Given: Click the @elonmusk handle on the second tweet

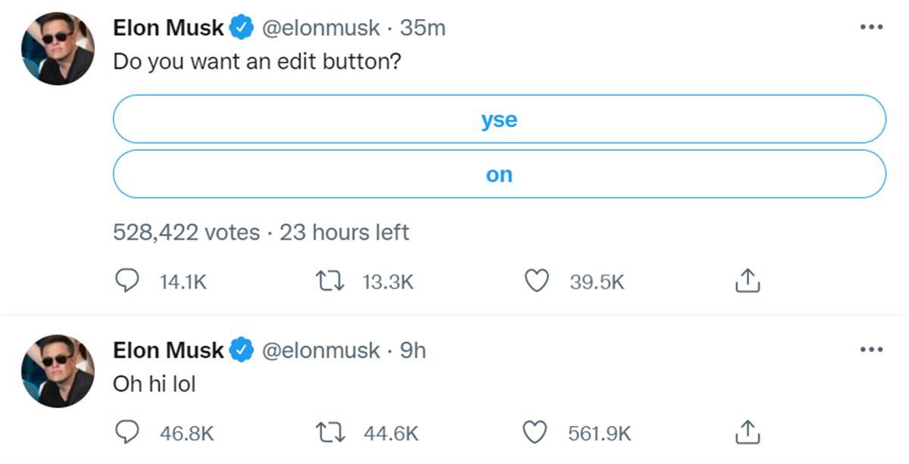Looking at the screenshot, I should 320,350.
